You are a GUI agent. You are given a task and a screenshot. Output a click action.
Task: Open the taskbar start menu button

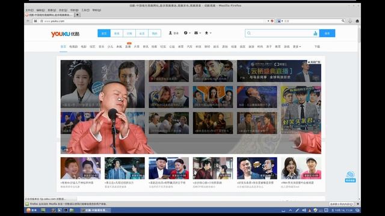tap(31, 210)
